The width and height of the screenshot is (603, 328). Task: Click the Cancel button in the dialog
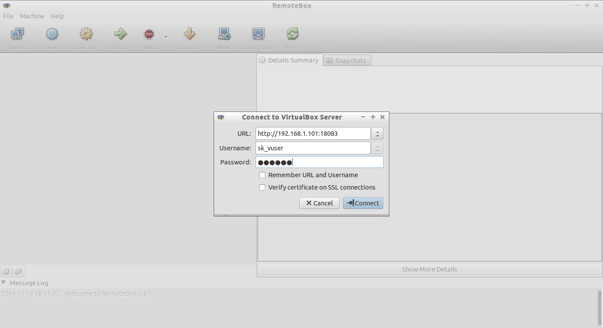[x=319, y=203]
